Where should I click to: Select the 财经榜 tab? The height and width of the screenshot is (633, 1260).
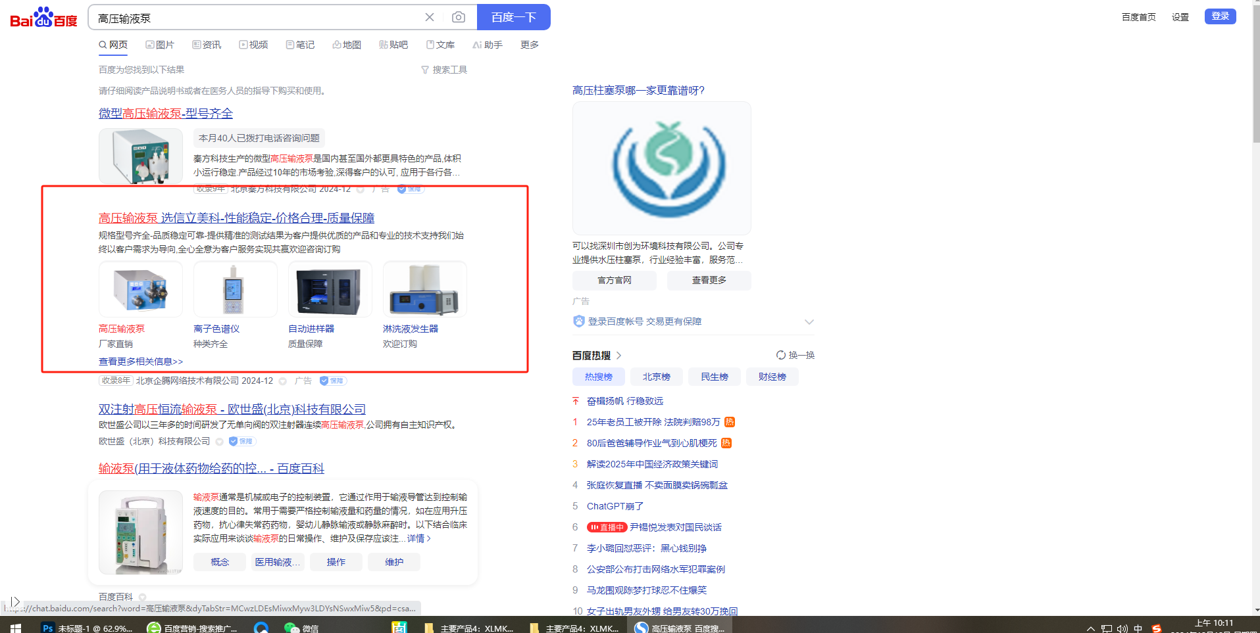point(772,377)
